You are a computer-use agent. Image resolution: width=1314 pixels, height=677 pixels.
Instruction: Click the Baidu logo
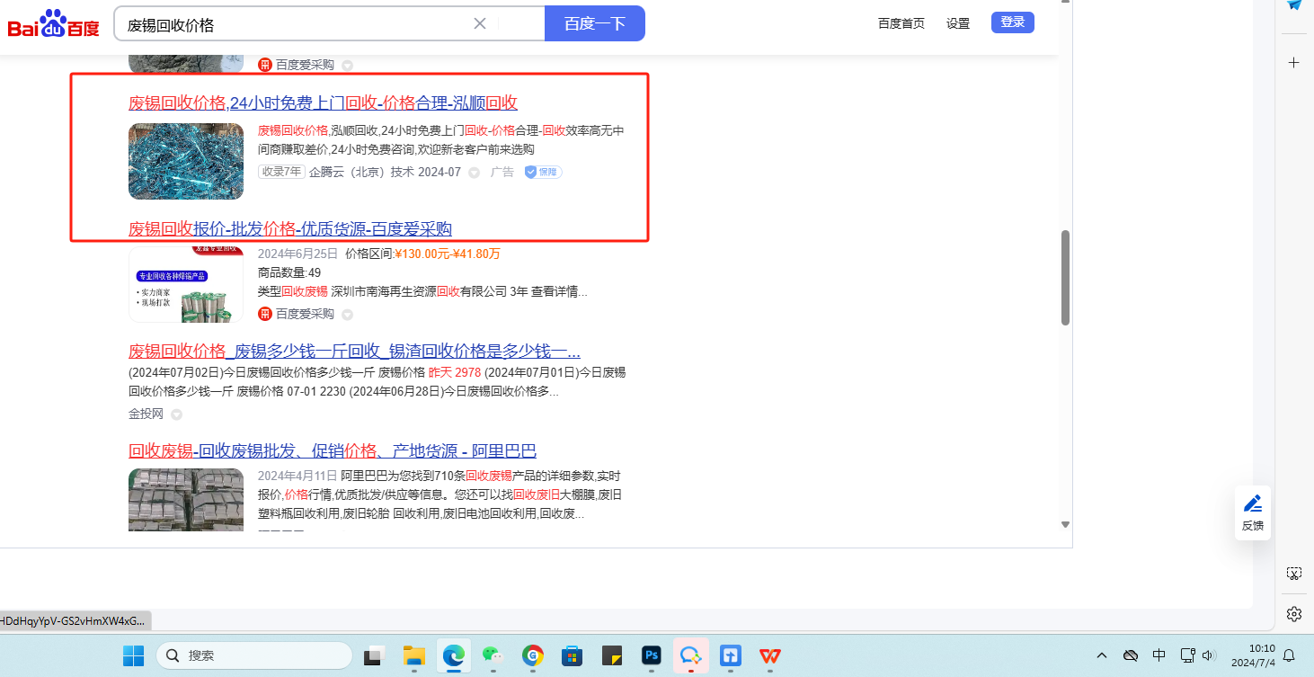[x=53, y=23]
